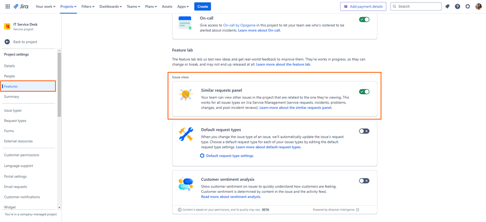Click the Atlassian Intelligence sparkle icon

pyautogui.click(x=358, y=210)
